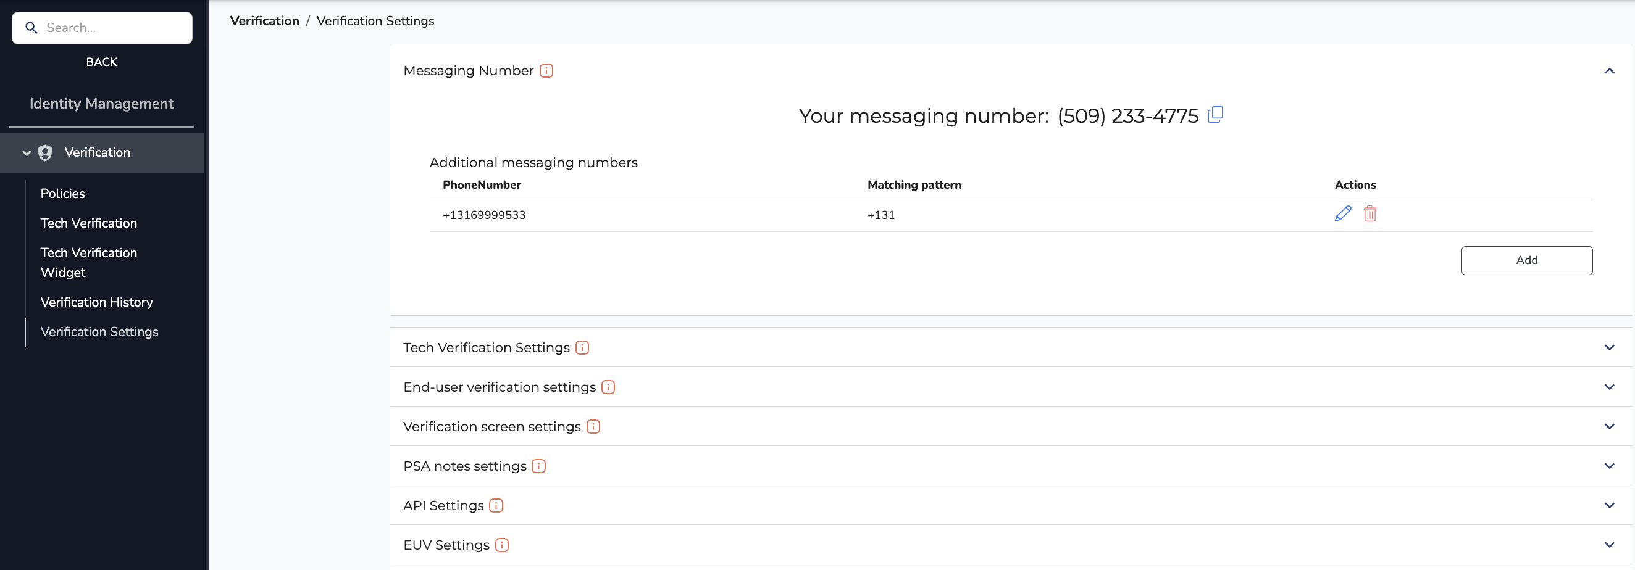Image resolution: width=1635 pixels, height=570 pixels.
Task: Edit the +13169999533 phone number entry
Action: click(1342, 213)
